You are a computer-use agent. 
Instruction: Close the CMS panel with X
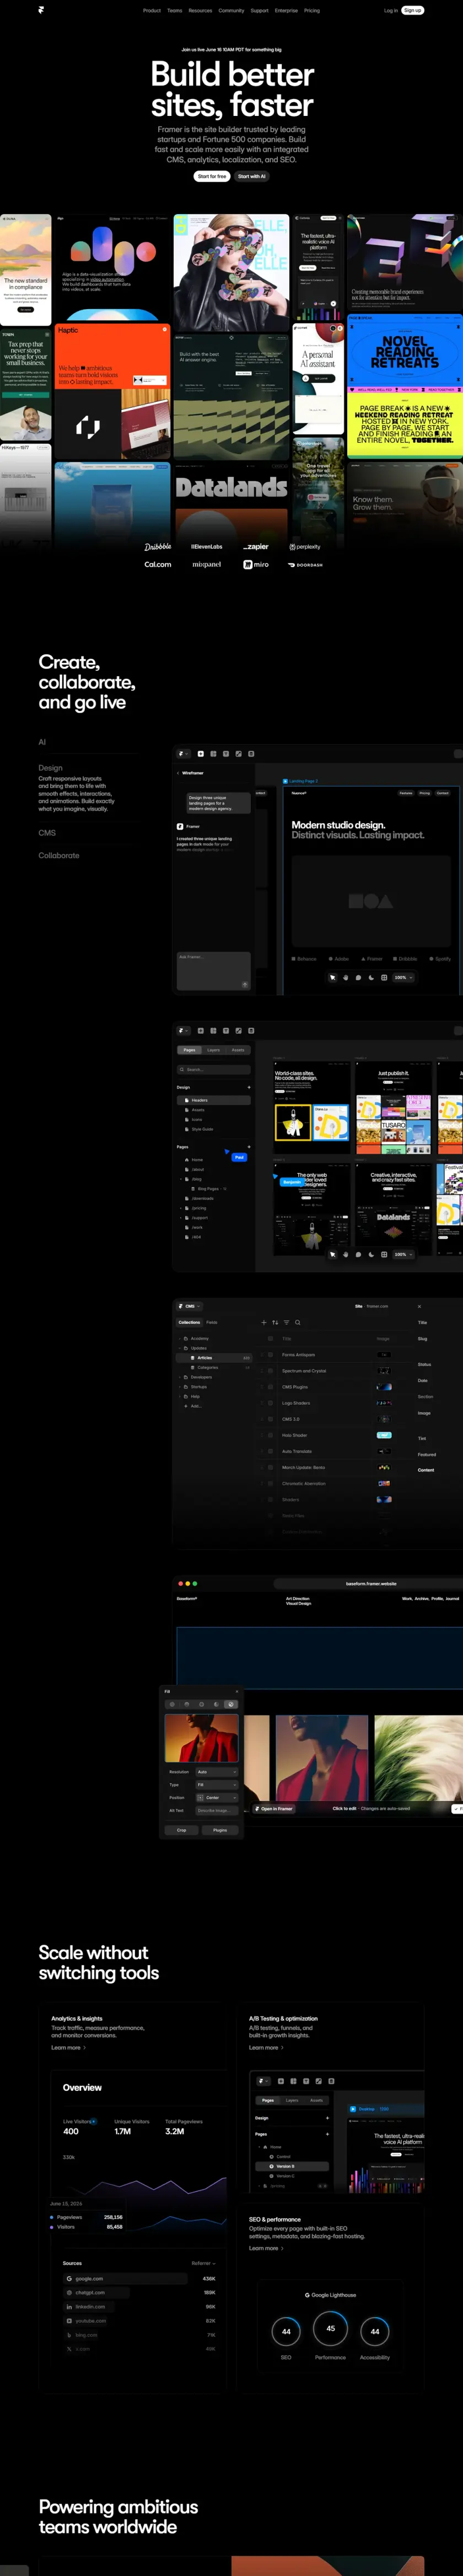tap(419, 1306)
